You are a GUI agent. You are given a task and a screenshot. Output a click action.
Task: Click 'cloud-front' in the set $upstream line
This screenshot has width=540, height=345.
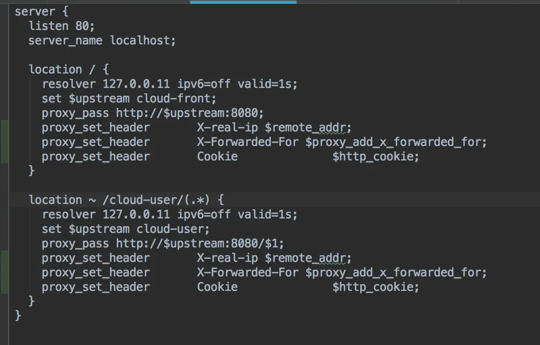[173, 99]
